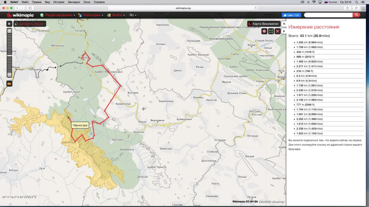
Task: Click the Верховина town label on map
Action: click(x=157, y=120)
